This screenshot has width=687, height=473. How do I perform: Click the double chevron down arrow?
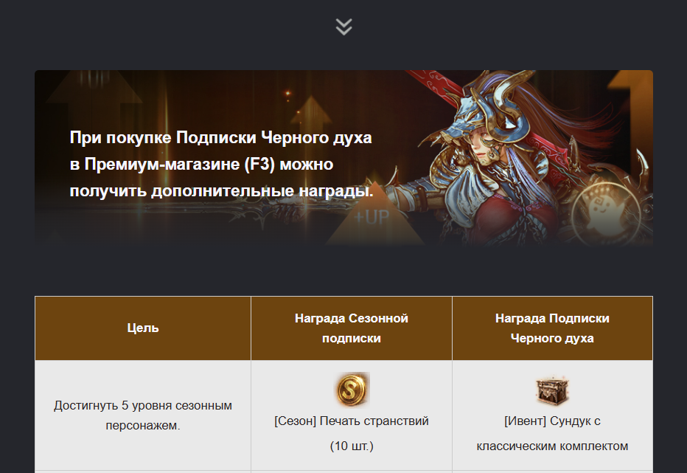tap(344, 27)
